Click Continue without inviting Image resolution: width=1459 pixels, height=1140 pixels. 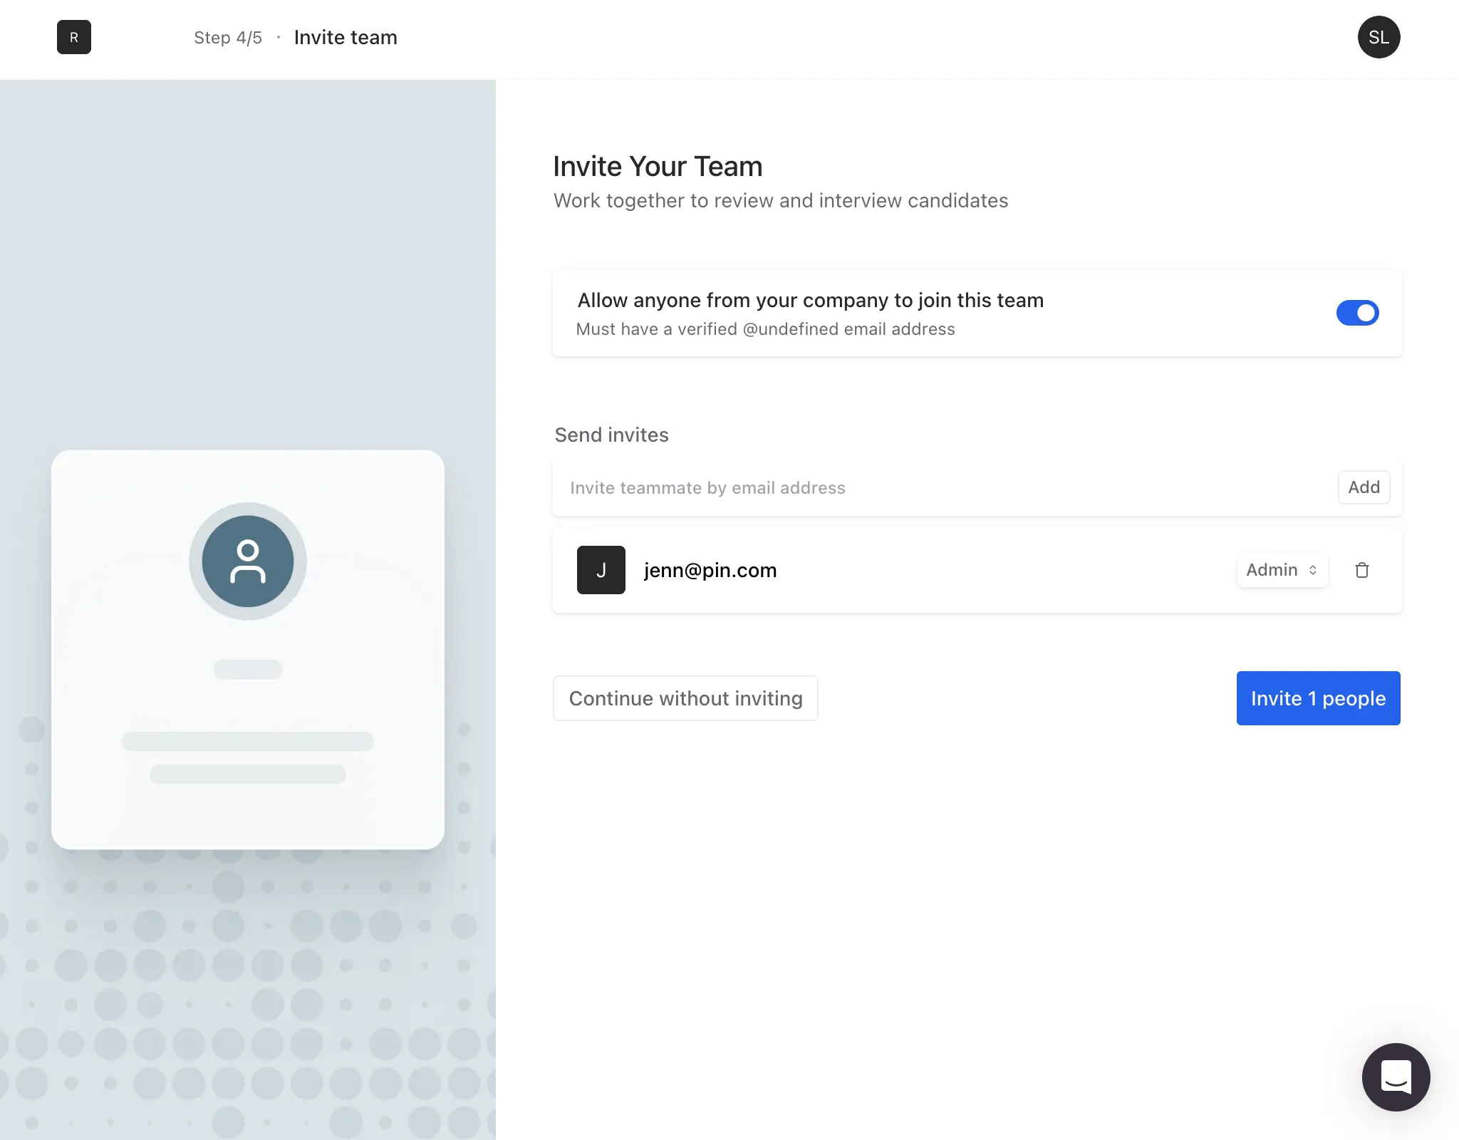coord(685,698)
